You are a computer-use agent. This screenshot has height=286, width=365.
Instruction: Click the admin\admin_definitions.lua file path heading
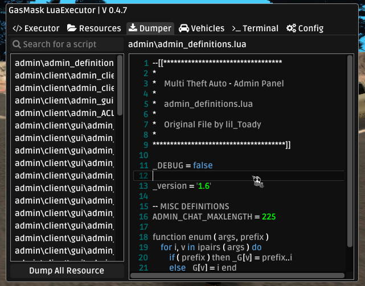pos(187,44)
